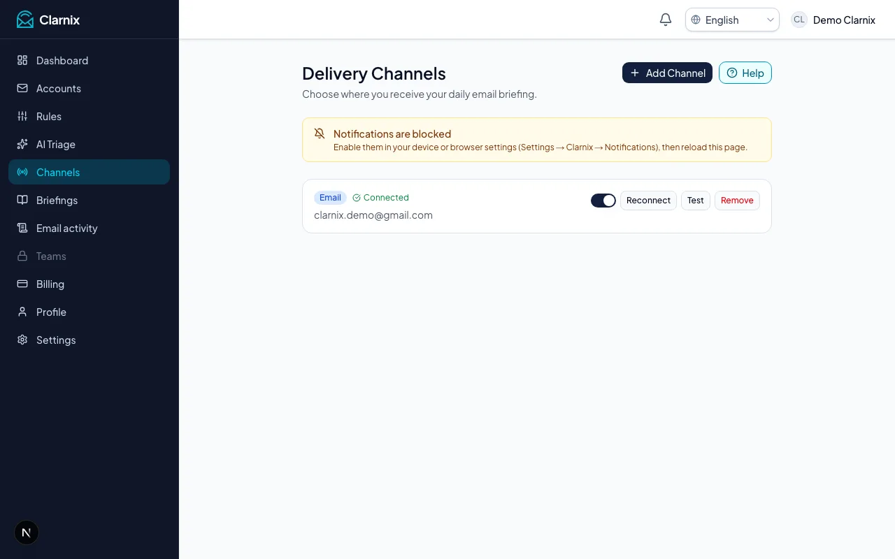Open the Billing page
This screenshot has height=559, width=895.
click(x=89, y=284)
